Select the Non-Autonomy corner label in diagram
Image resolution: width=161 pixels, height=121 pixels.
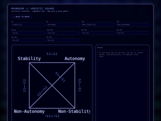tap(29, 111)
